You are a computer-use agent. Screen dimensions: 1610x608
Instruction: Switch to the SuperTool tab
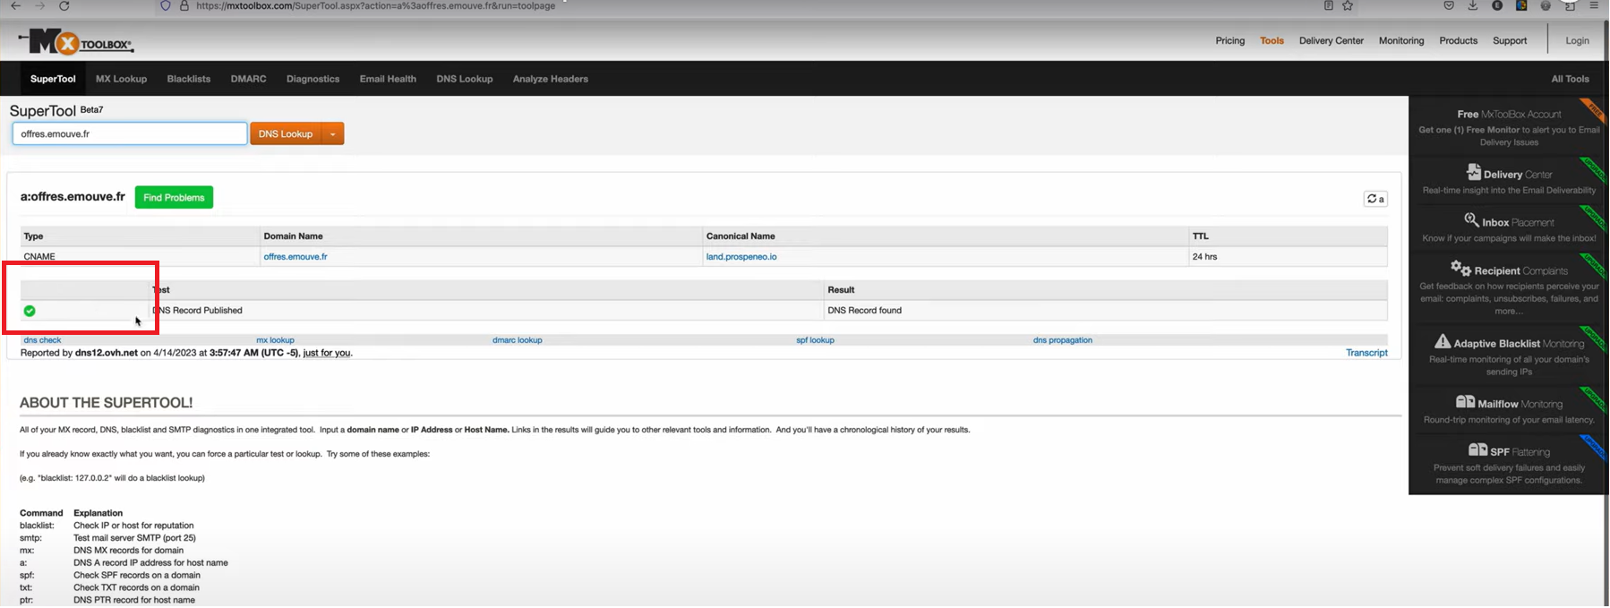click(53, 79)
